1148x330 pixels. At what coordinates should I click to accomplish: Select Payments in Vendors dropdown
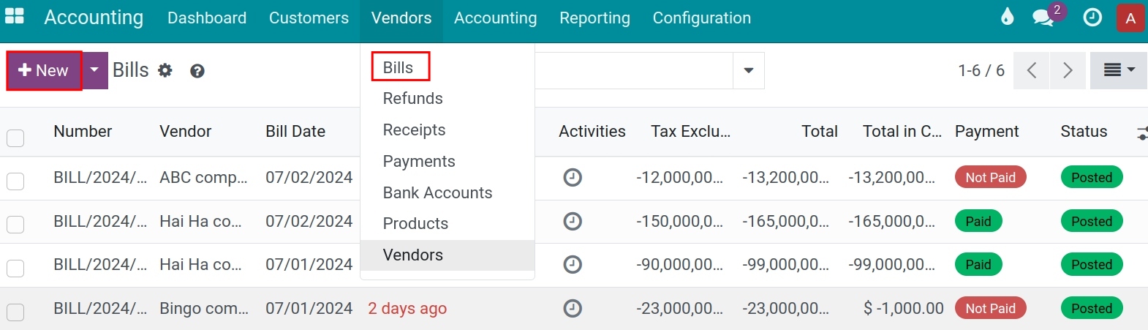pos(419,161)
